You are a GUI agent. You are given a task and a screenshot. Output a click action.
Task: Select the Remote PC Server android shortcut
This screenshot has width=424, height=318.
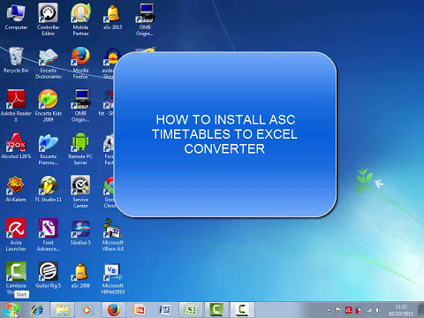click(x=80, y=148)
